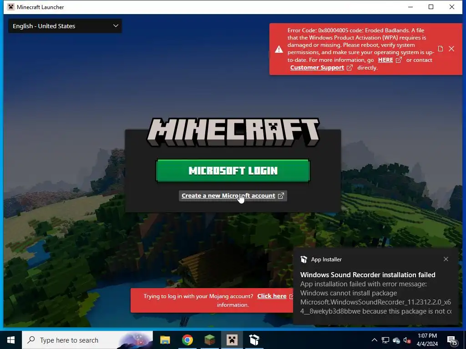Click the creeper icon in the title bar
The width and height of the screenshot is (466, 349).
[11, 7]
